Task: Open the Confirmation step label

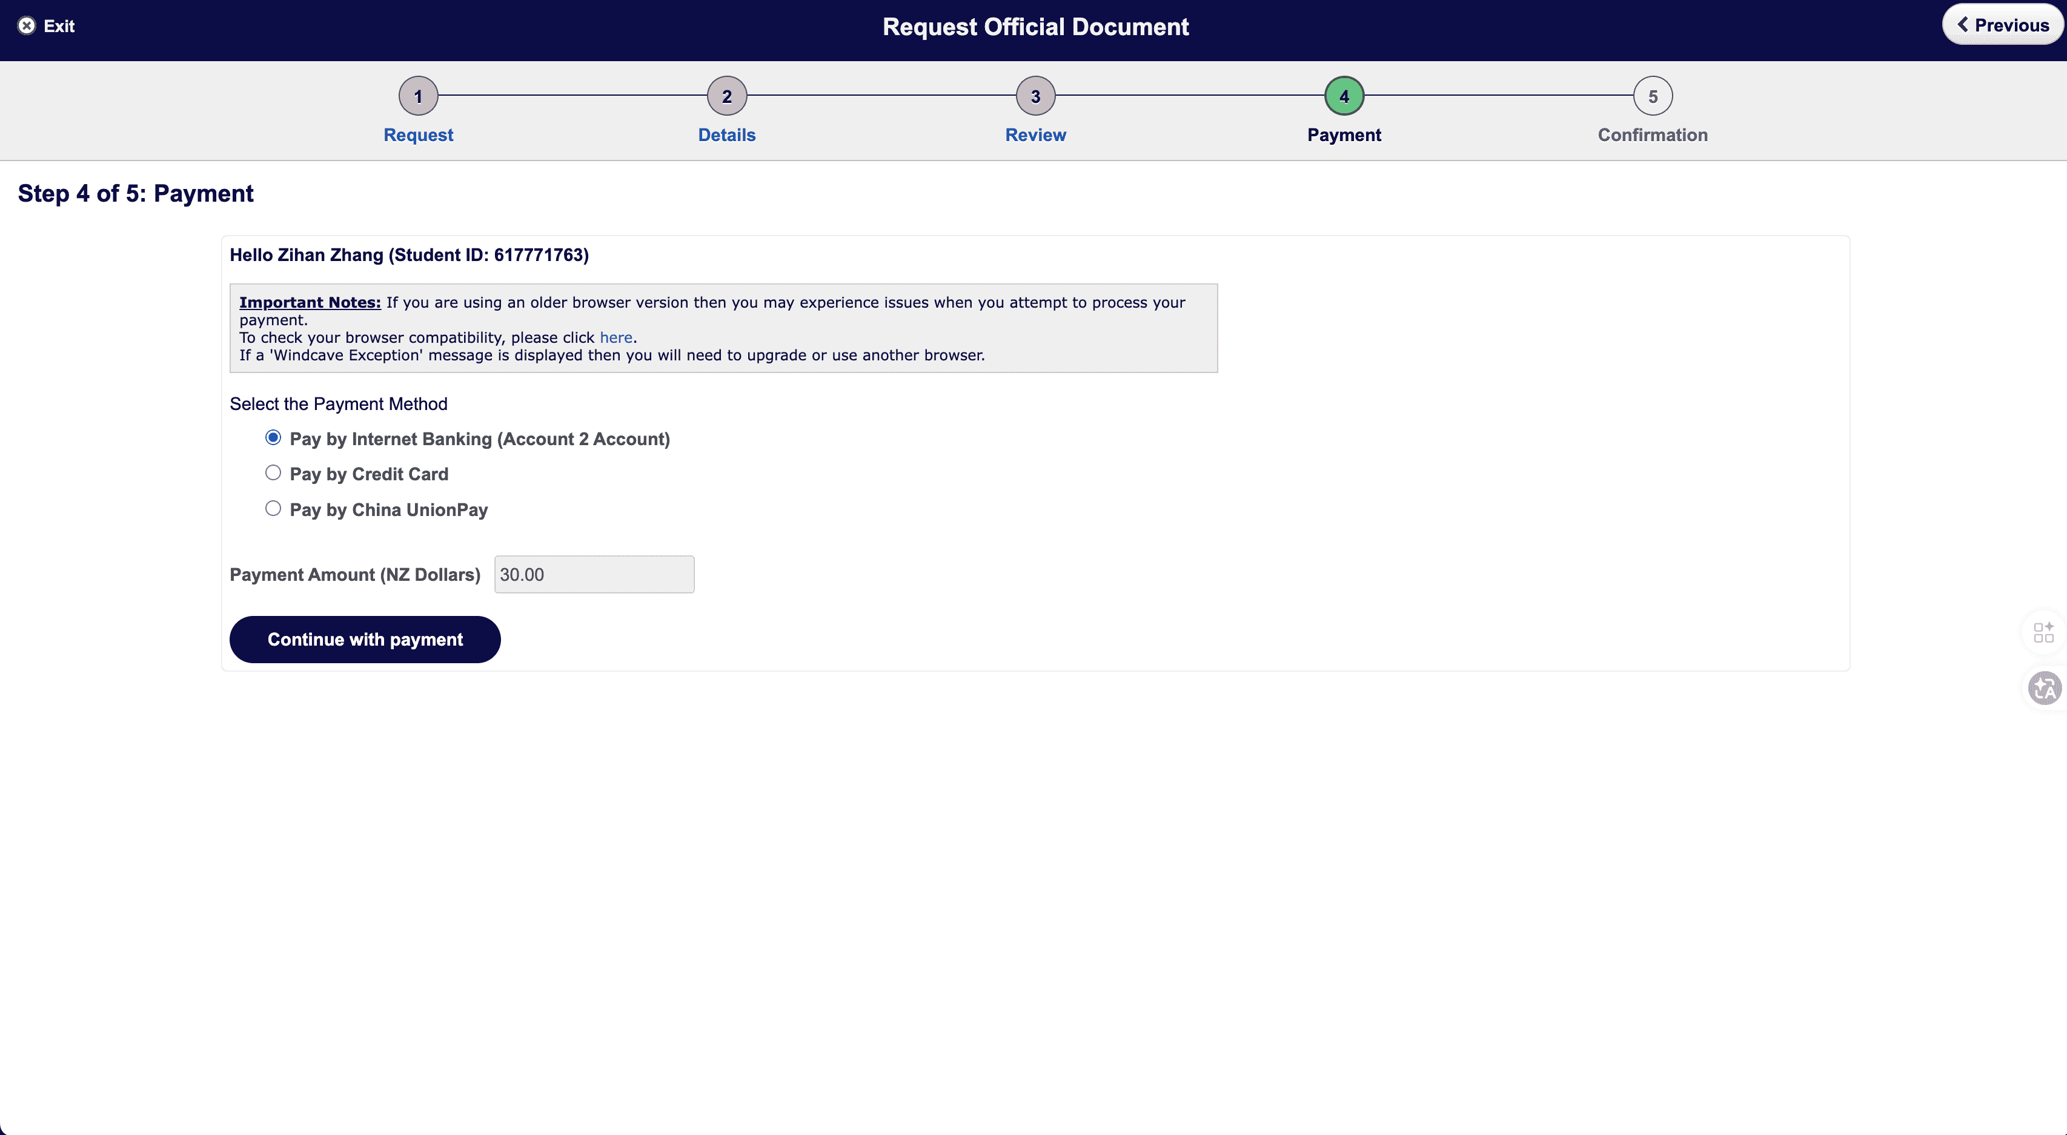Action: click(x=1652, y=134)
